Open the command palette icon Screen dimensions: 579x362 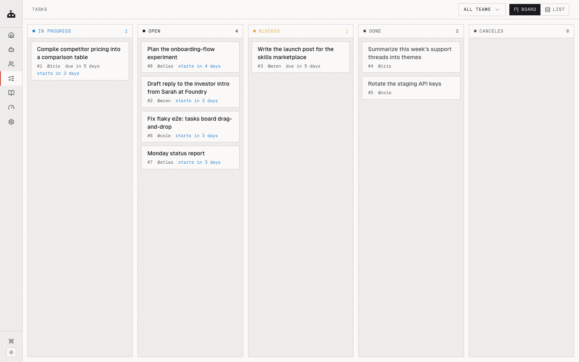(x=11, y=341)
